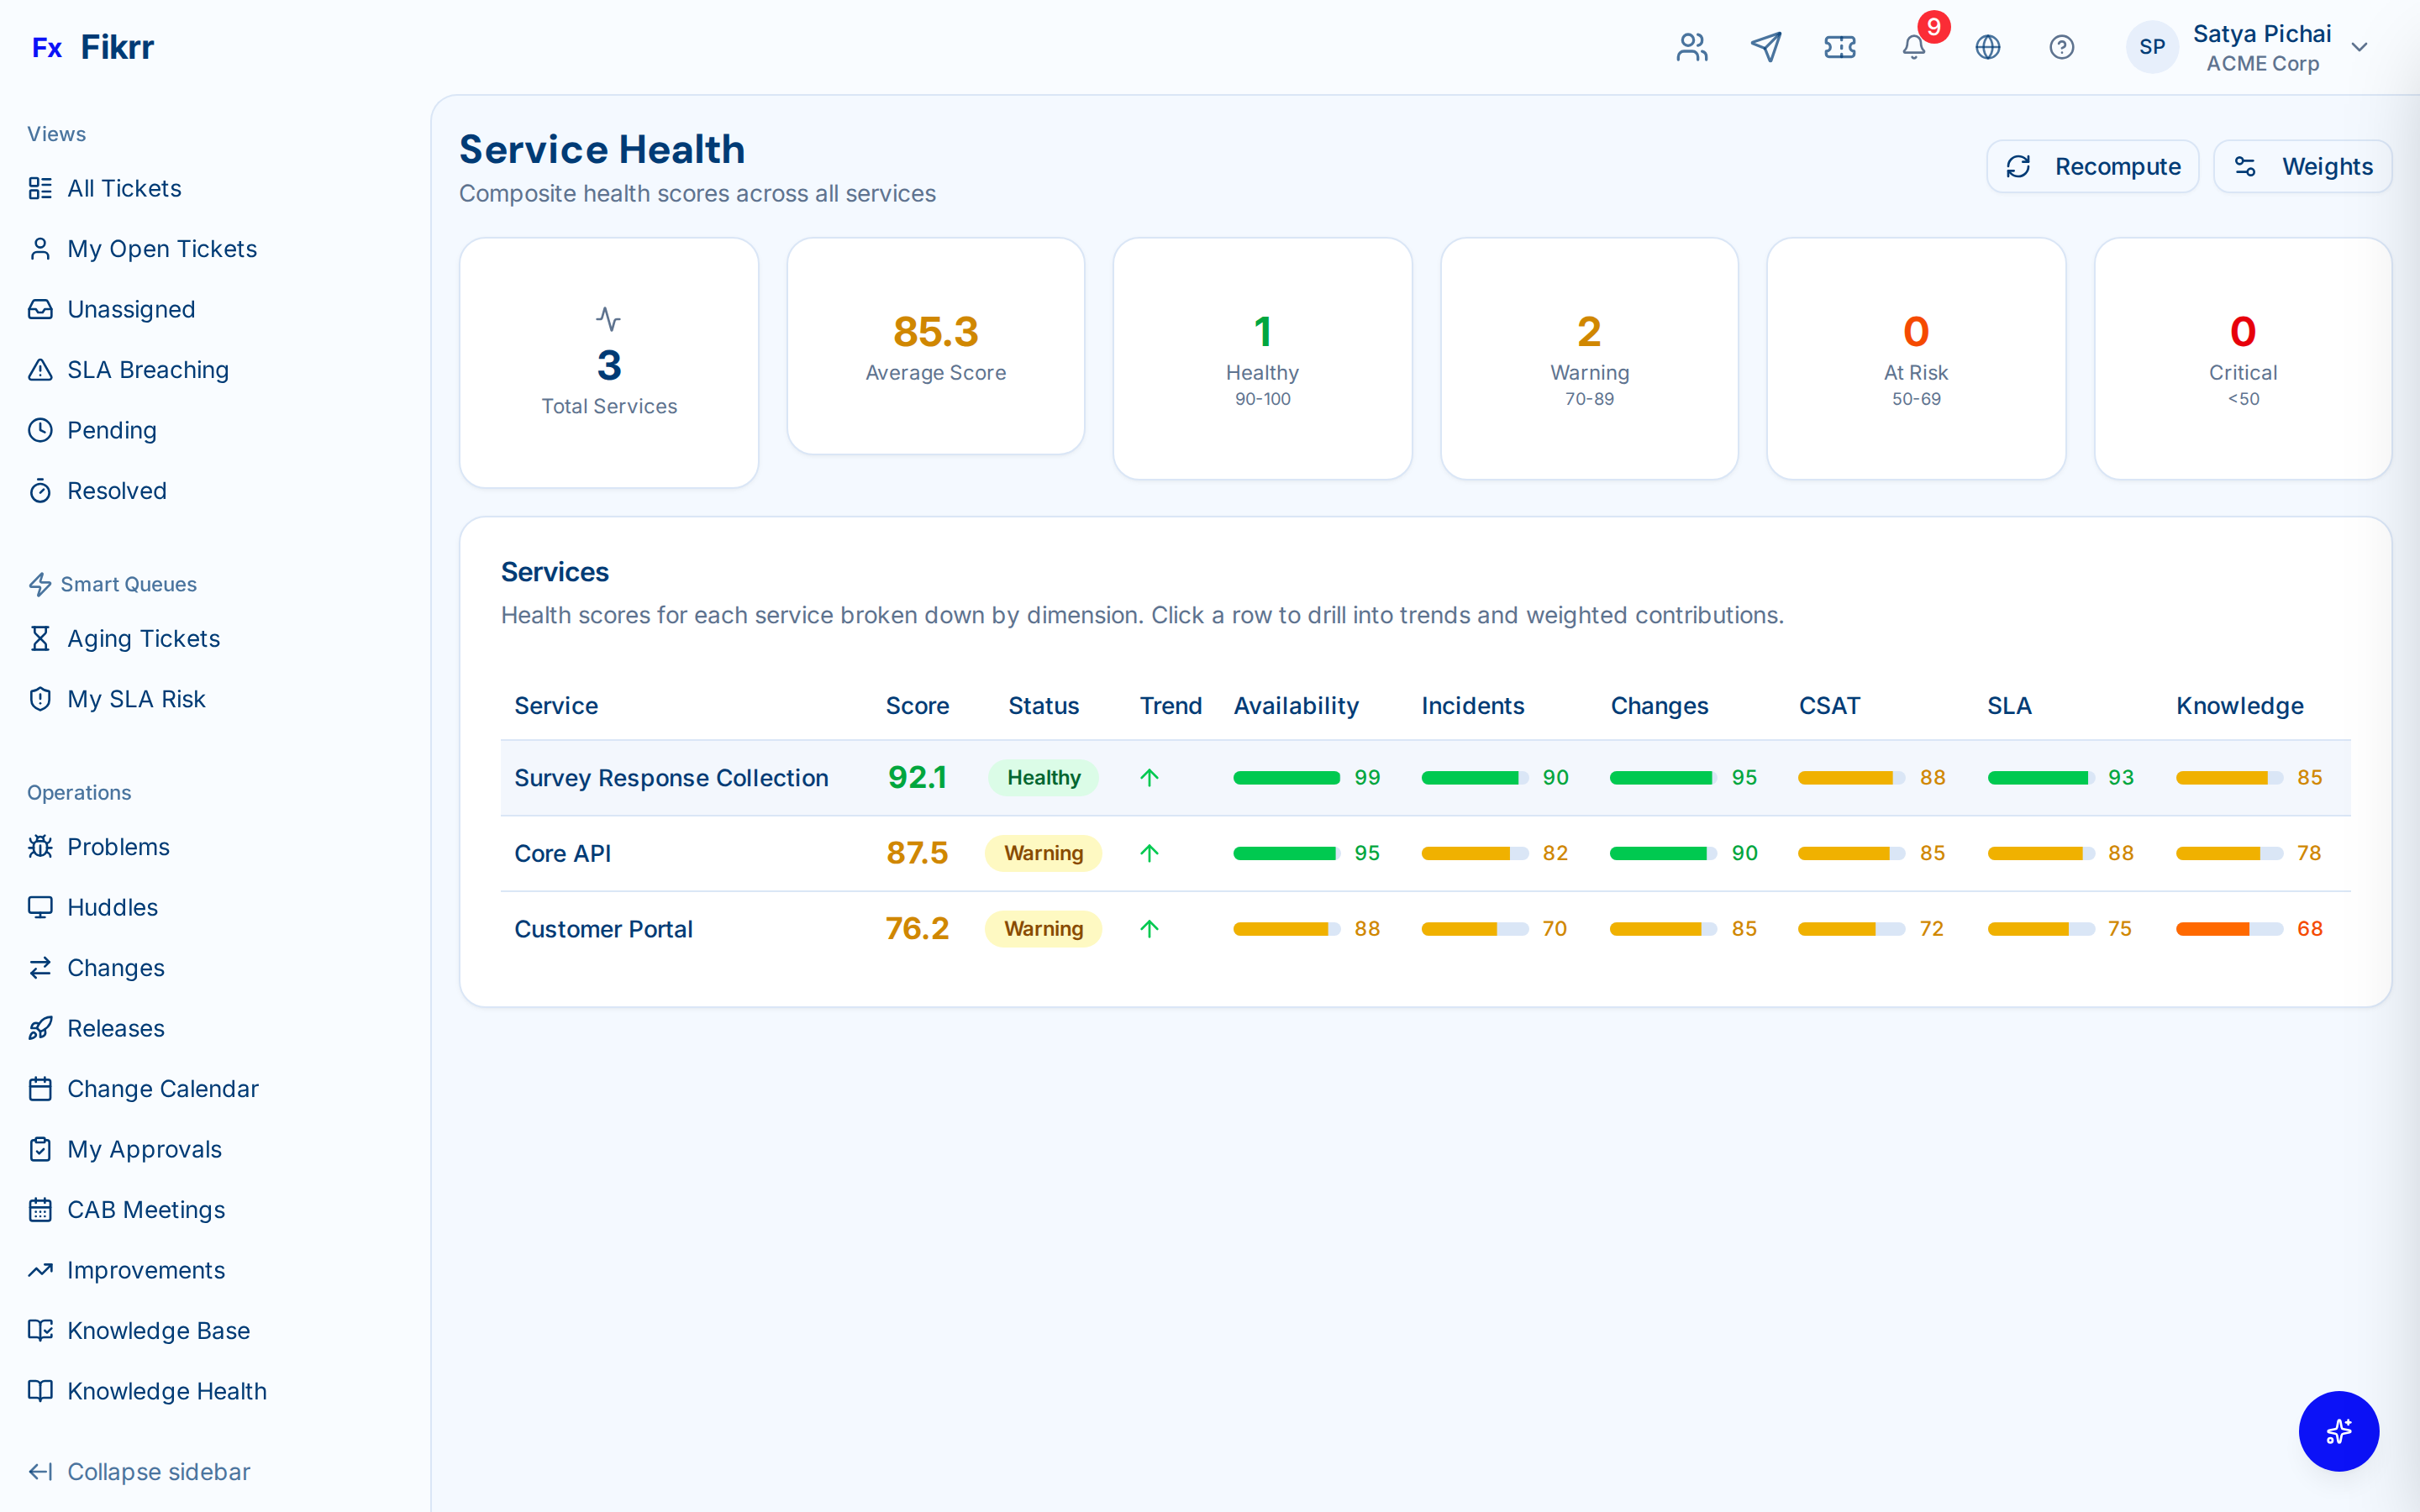The width and height of the screenshot is (2420, 1512).
Task: Switch to the My Open Tickets view
Action: point(161,248)
